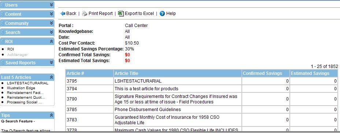Expand the Search sidebar section
This screenshot has height=133, width=340.
pyautogui.click(x=51, y=32)
